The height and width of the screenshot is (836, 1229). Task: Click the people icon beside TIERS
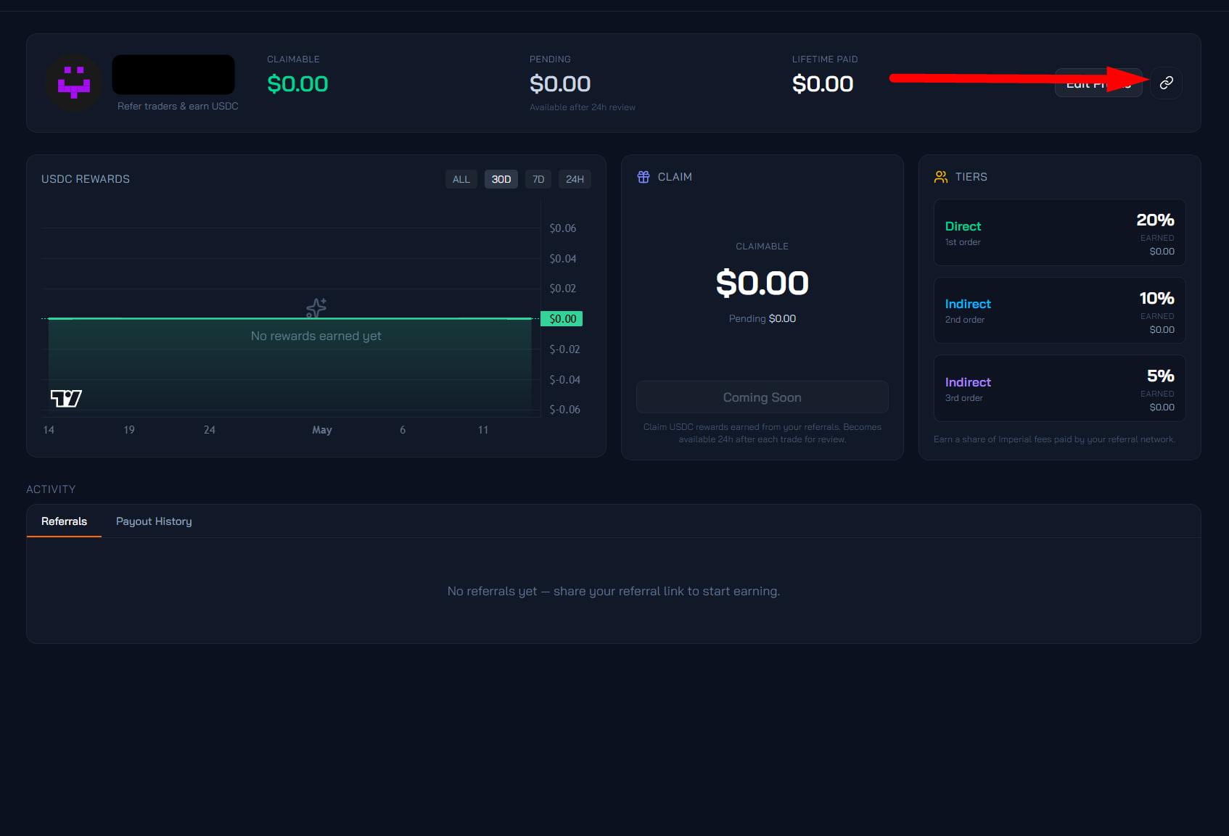click(x=941, y=177)
